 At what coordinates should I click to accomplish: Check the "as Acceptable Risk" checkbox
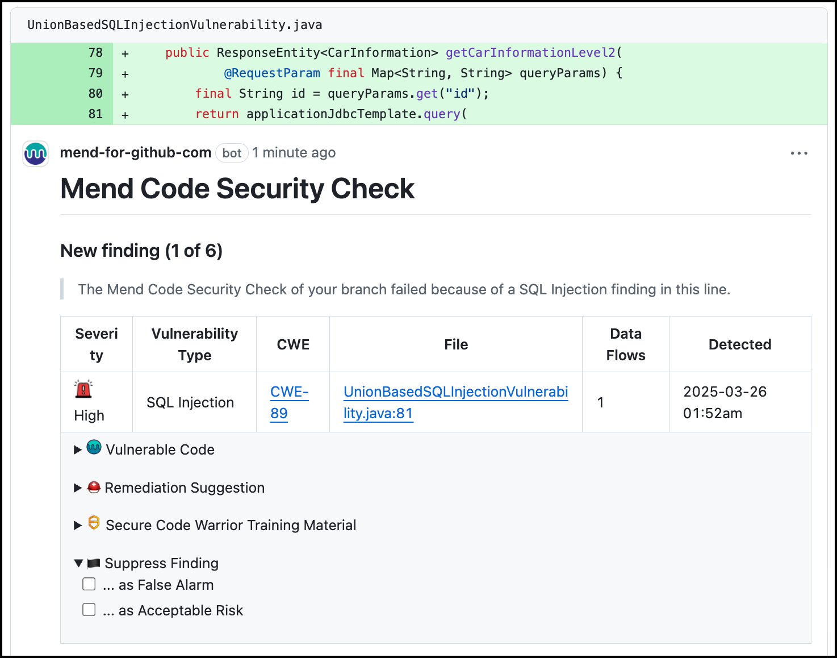coord(89,610)
